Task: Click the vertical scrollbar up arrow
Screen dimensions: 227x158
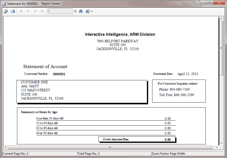Action: (x=221, y=19)
